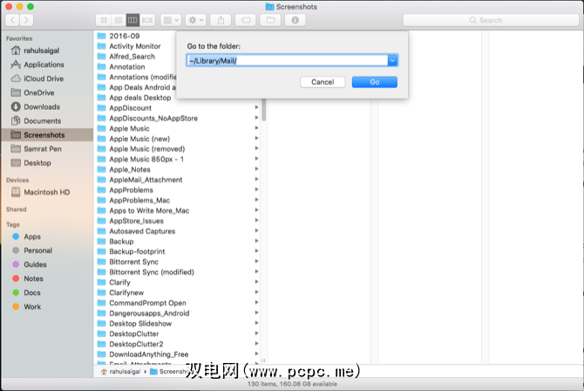Select the red Notes tag

33,278
